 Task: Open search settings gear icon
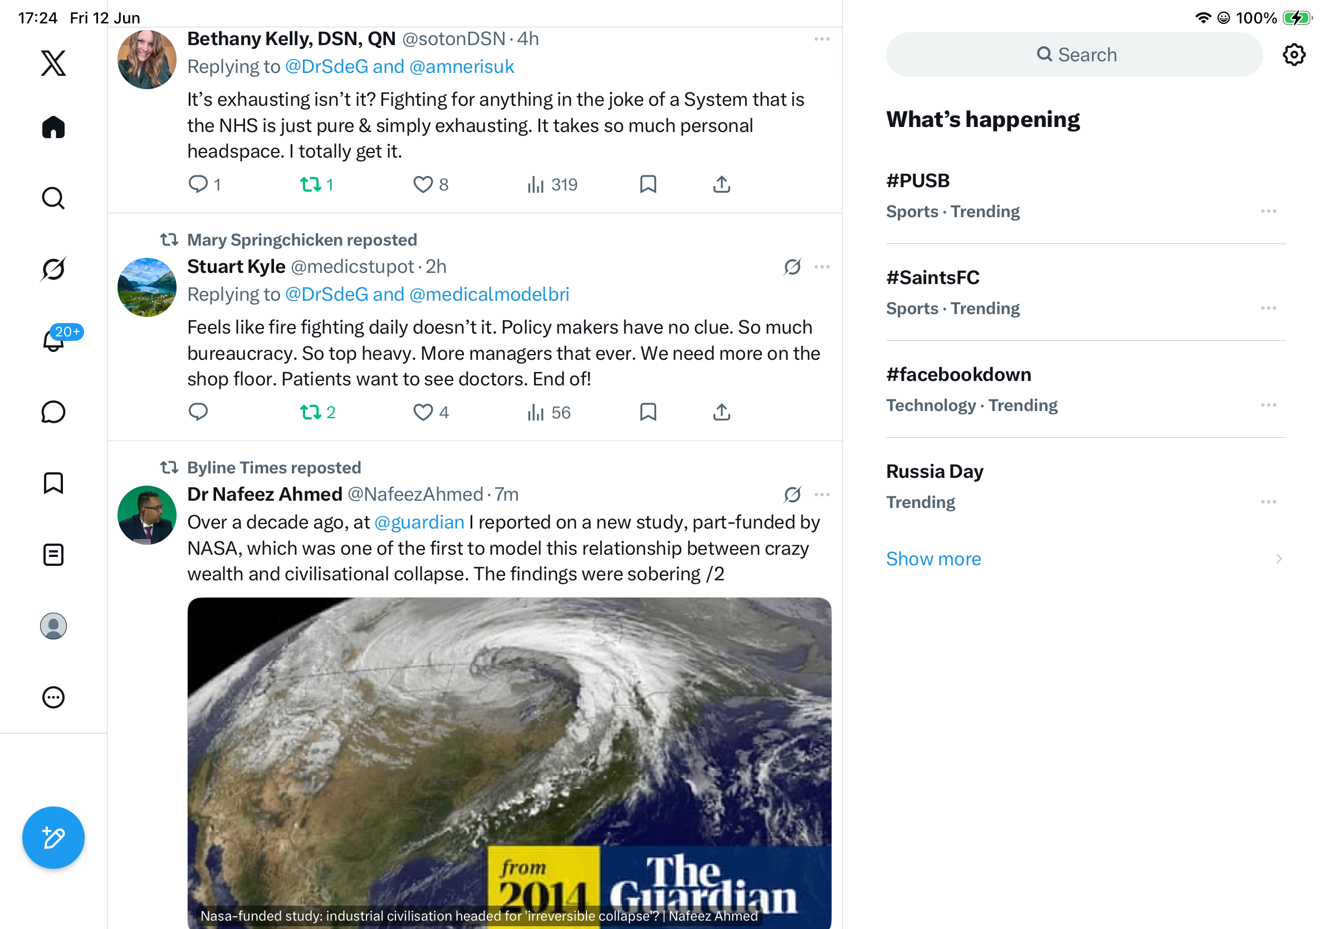[1294, 55]
